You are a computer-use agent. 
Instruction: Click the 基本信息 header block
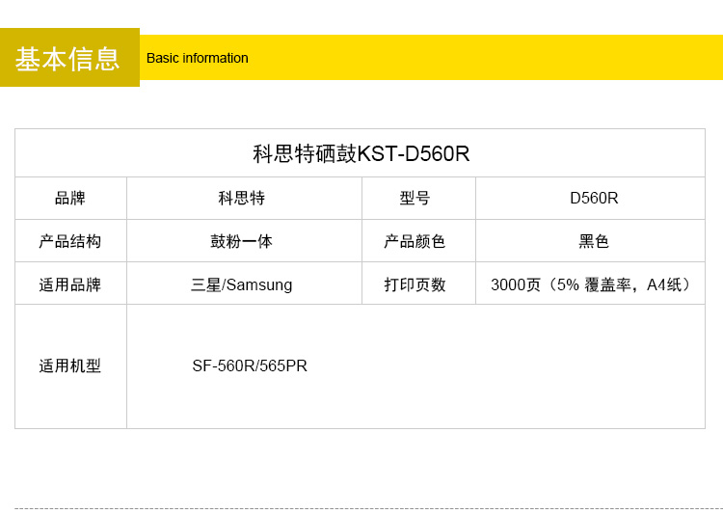coord(69,58)
